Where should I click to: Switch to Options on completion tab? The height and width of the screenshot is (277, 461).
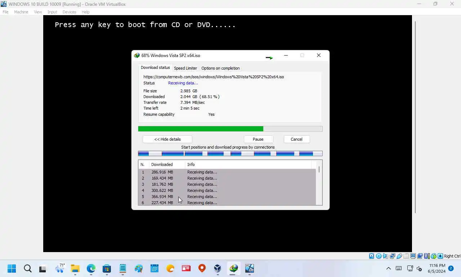tap(220, 68)
